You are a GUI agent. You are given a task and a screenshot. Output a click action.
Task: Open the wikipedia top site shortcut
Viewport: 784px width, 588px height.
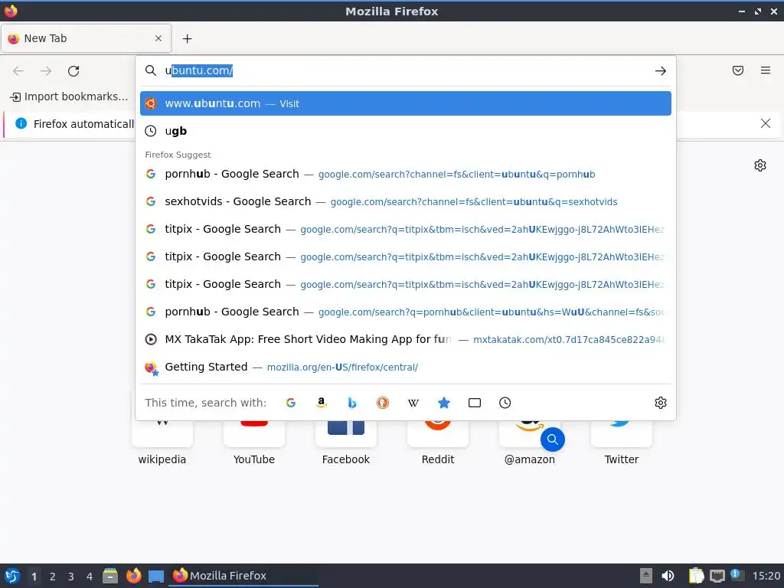(x=162, y=443)
